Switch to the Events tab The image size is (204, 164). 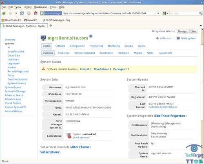tap(141, 46)
